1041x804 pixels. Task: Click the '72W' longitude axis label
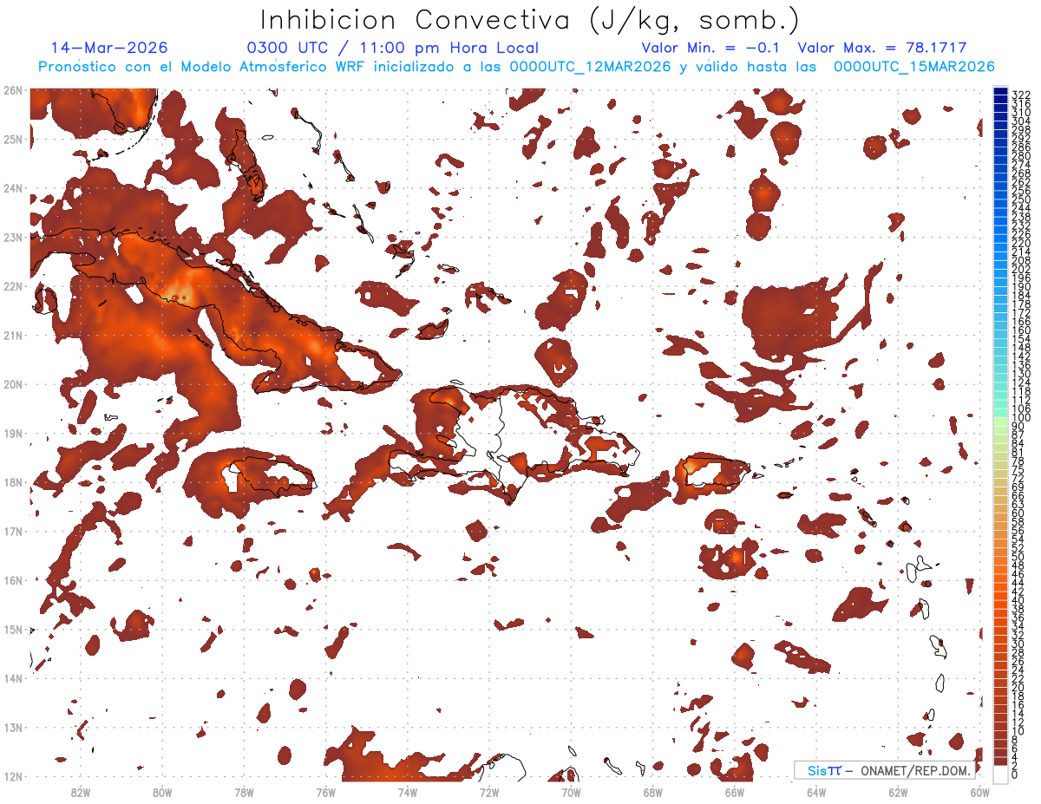click(x=489, y=792)
